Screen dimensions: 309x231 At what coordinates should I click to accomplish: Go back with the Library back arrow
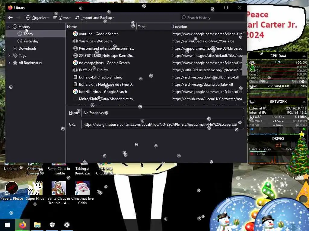[x=11, y=18]
